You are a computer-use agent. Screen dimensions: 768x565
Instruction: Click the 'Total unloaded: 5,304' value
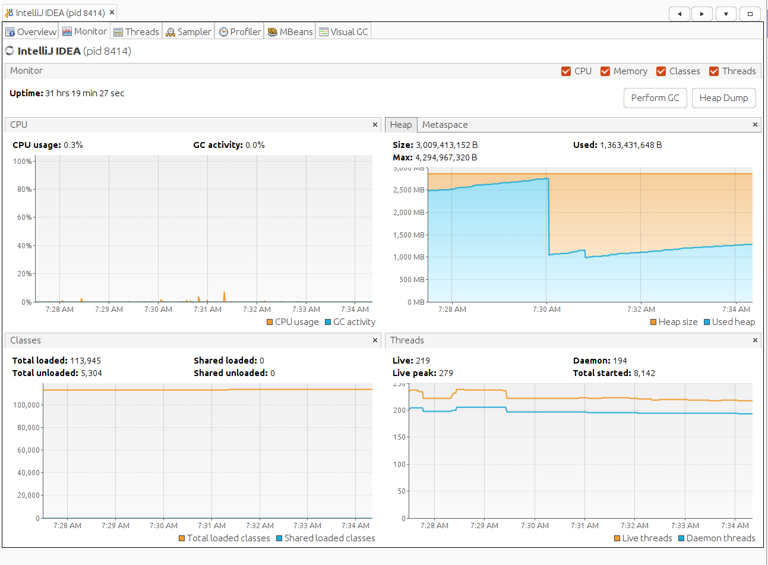[x=57, y=373]
